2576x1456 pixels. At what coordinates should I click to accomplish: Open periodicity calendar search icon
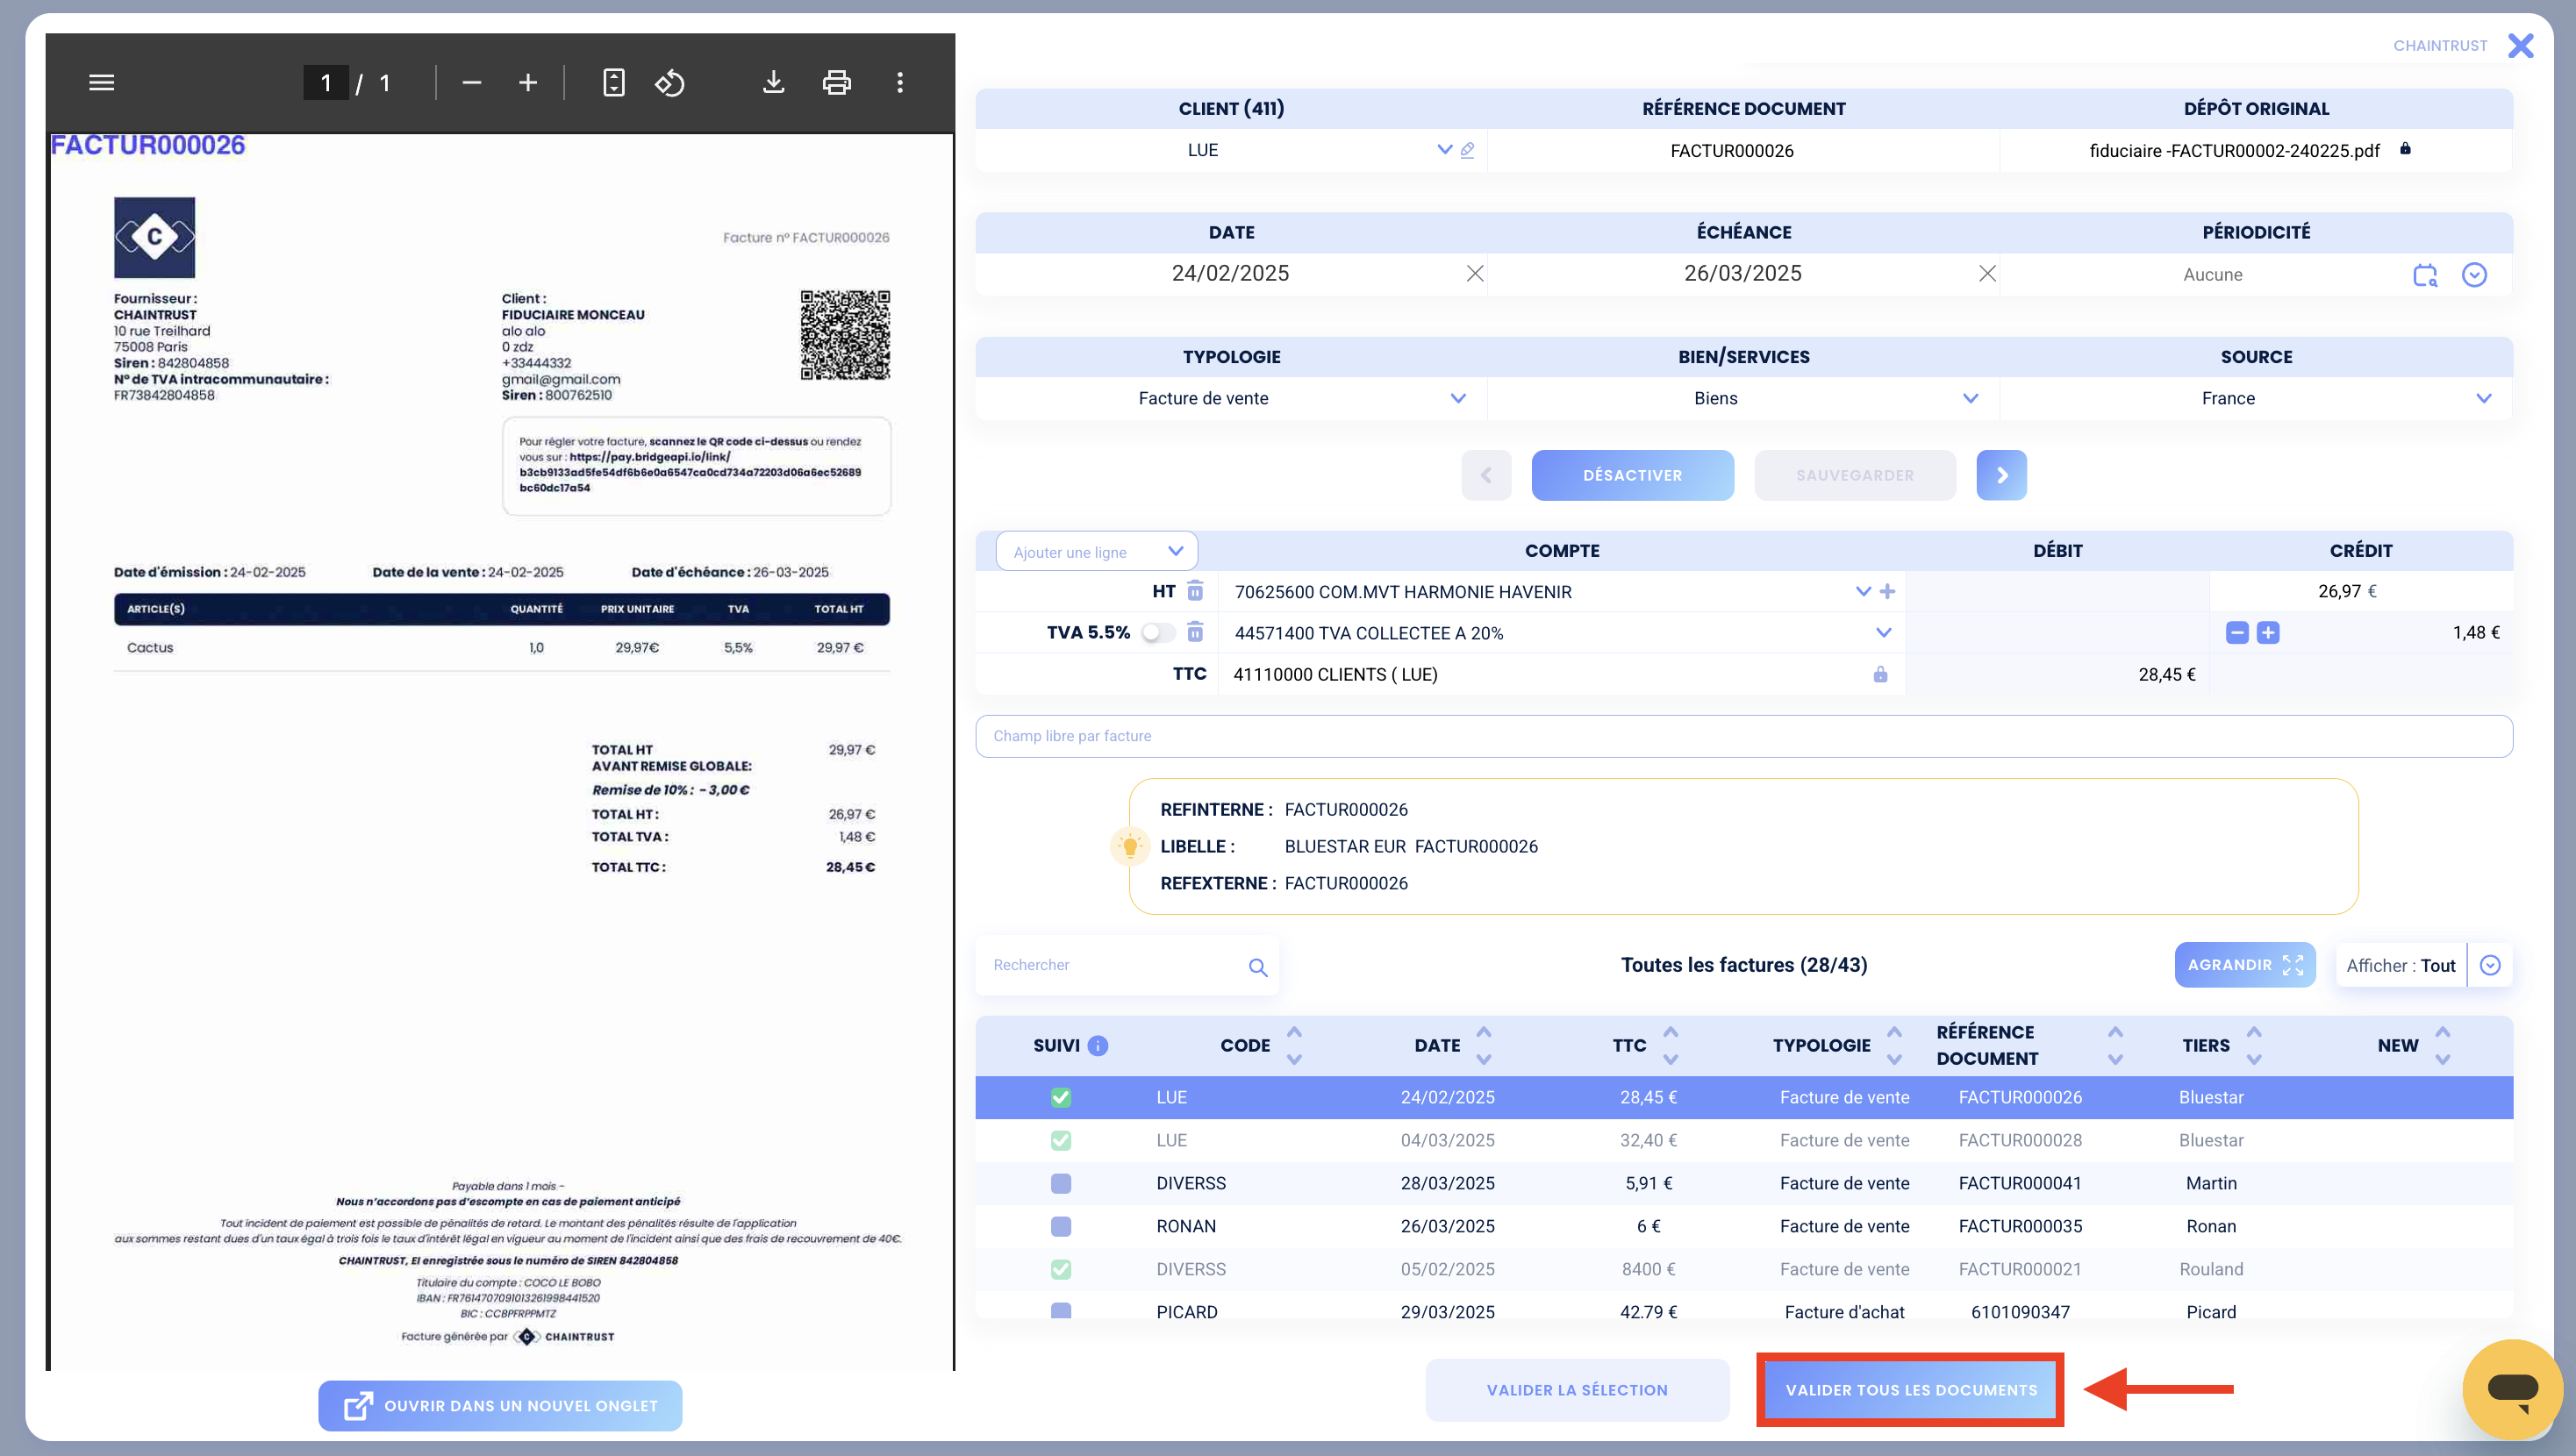click(x=2425, y=275)
